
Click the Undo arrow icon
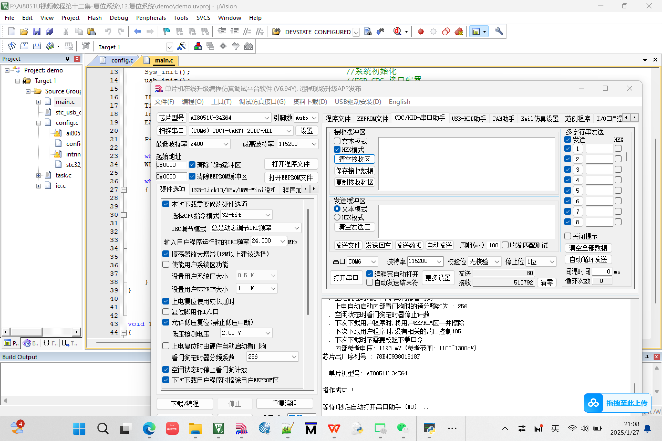click(x=108, y=31)
